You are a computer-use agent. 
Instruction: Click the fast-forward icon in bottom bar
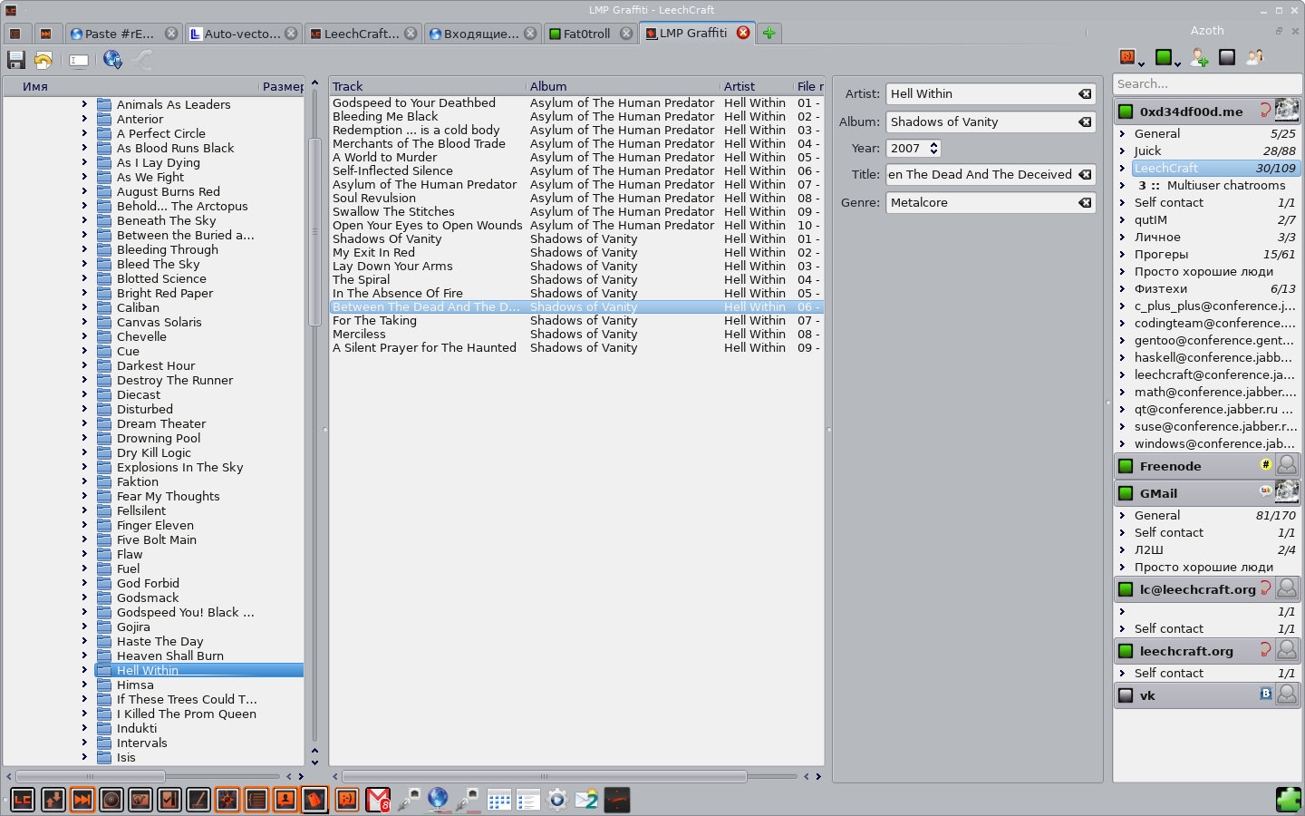tap(82, 800)
